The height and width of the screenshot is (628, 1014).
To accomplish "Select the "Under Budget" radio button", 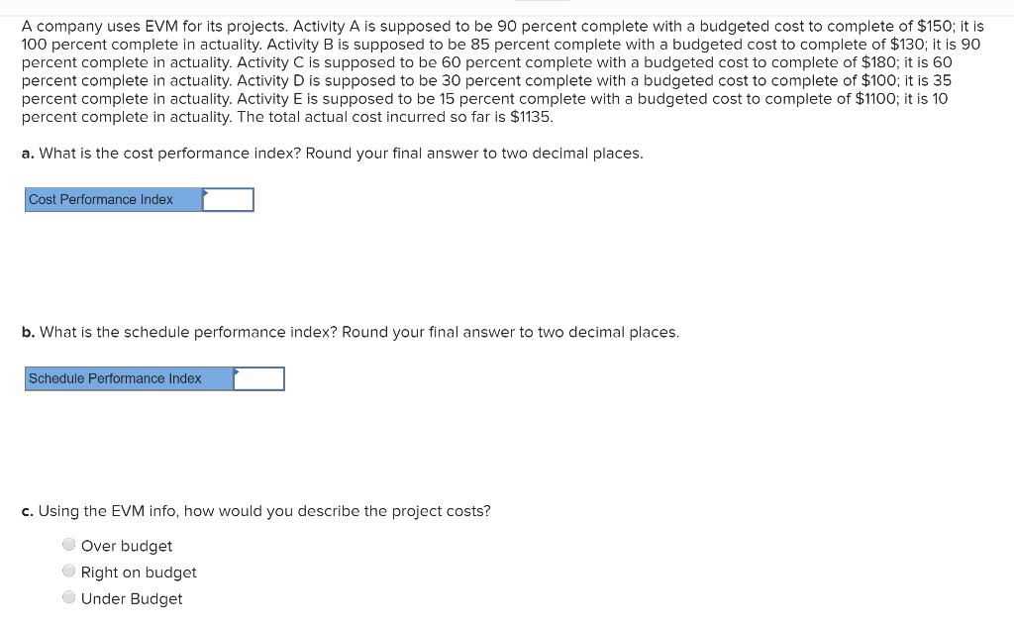I will click(x=69, y=596).
